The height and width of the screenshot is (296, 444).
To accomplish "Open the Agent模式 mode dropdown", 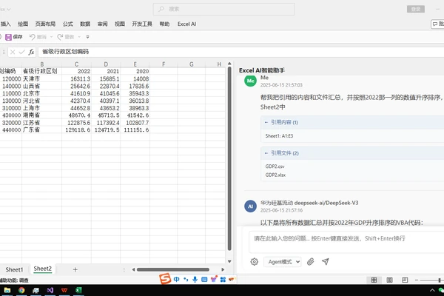I will tap(283, 262).
